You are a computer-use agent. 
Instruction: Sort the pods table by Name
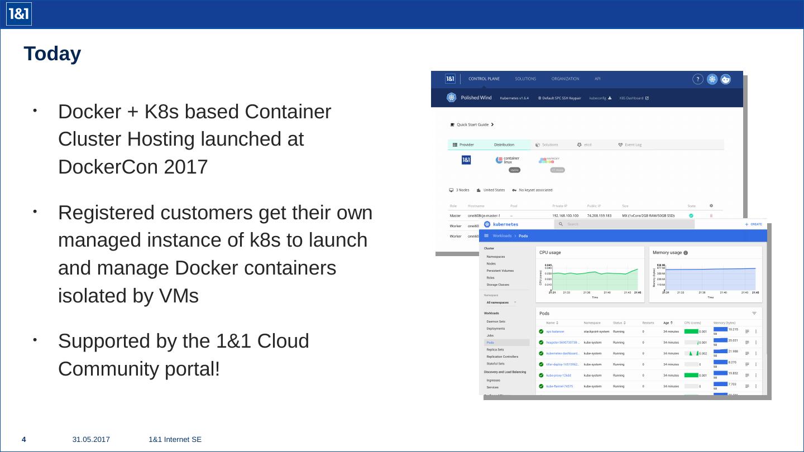(552, 323)
